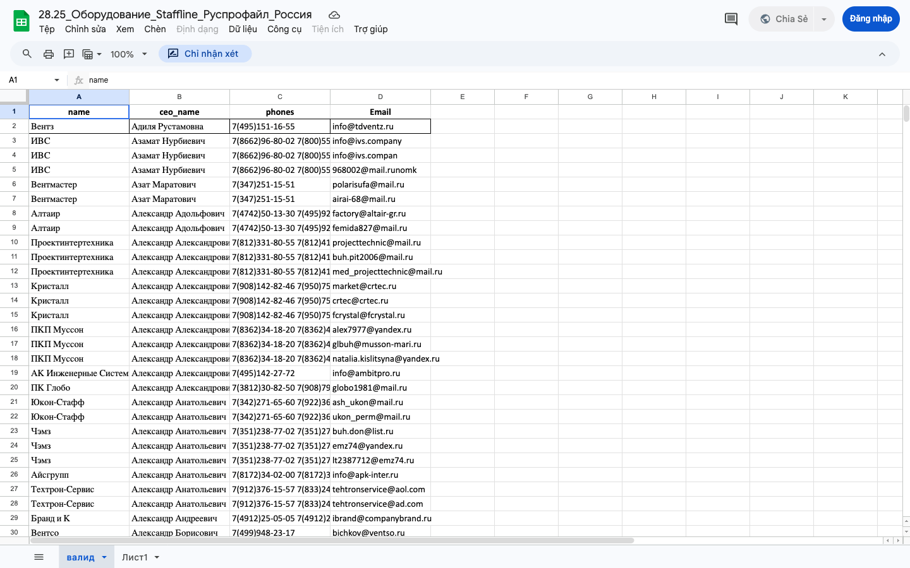Select the phones header cell

280,112
